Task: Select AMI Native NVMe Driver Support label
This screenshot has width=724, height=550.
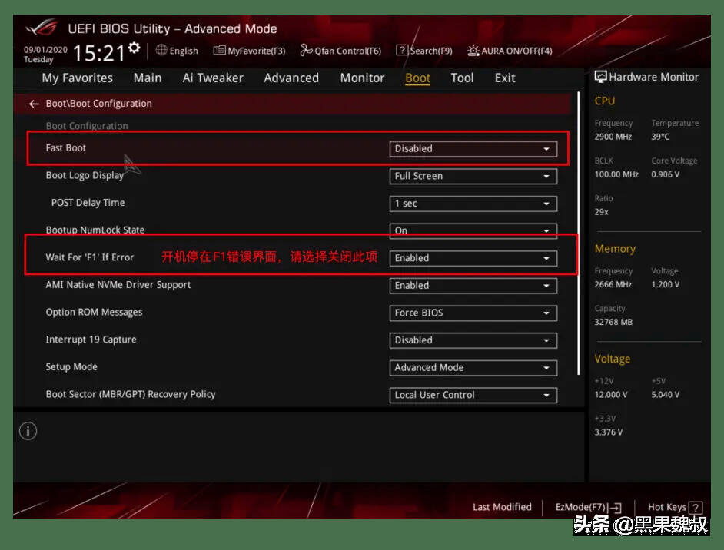Action: click(x=118, y=285)
